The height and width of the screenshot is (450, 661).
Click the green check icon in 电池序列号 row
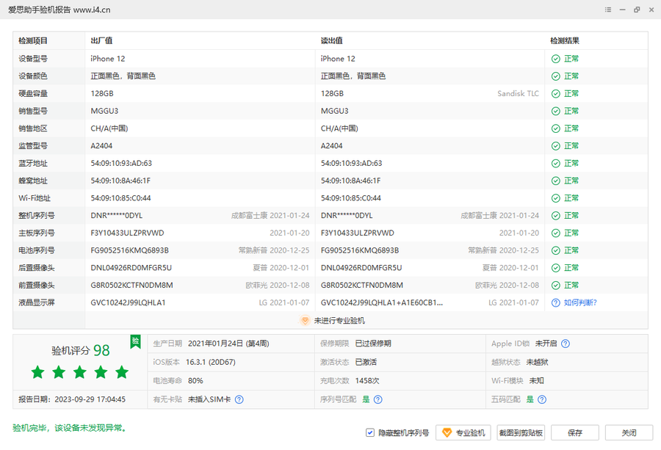[556, 250]
